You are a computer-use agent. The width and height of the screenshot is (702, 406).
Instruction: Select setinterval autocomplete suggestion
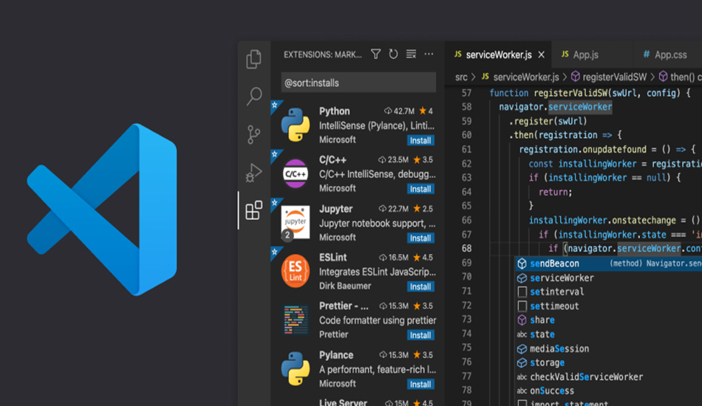[x=609, y=292]
